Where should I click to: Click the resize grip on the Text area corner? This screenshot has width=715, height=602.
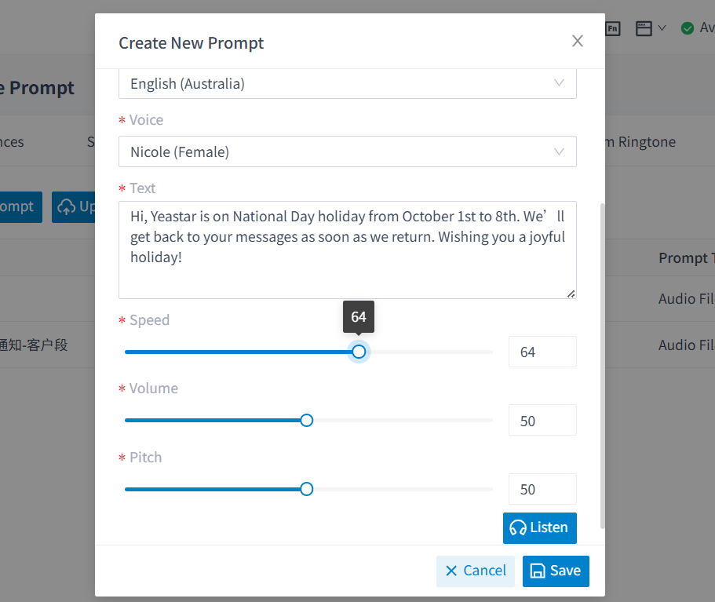(x=571, y=294)
